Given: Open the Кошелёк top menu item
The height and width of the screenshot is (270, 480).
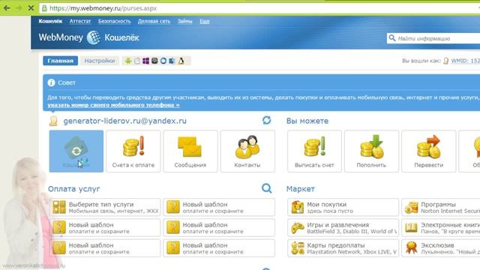Looking at the screenshot, I should point(50,21).
